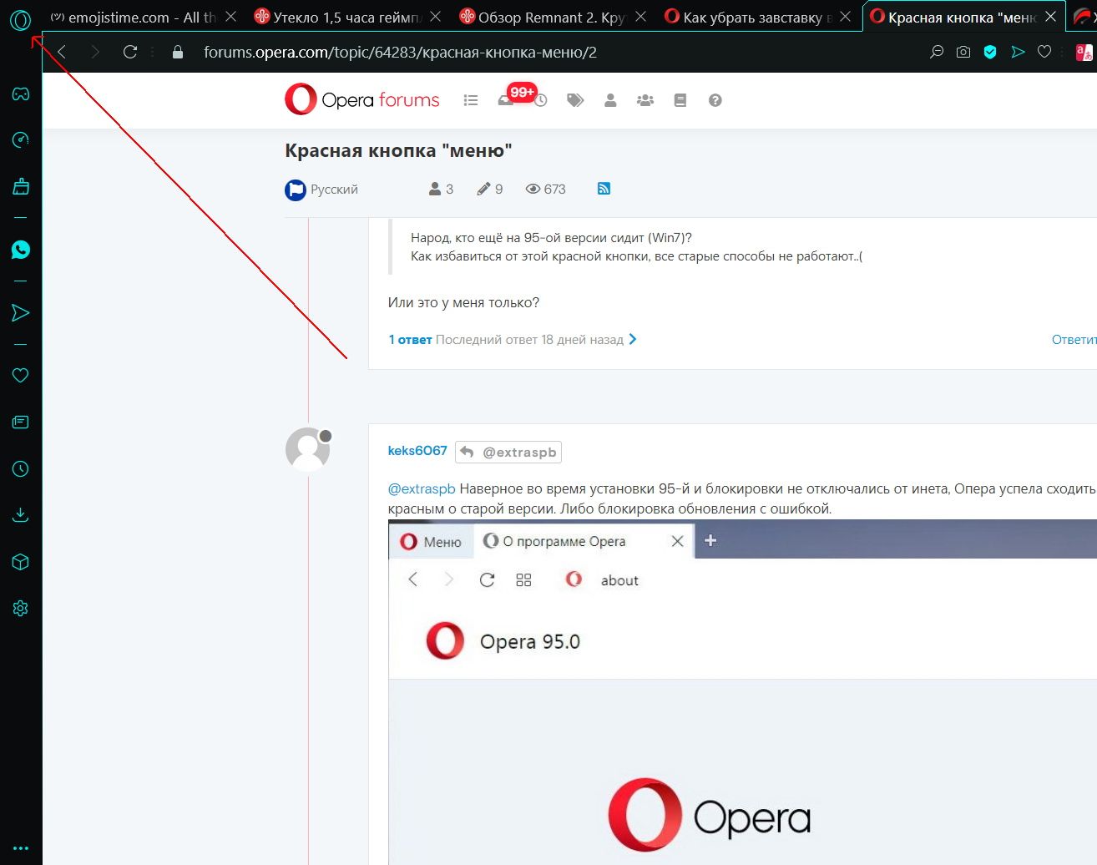The height and width of the screenshot is (865, 1097).
Task: Go to Opera forums home logo
Action: coord(361,99)
